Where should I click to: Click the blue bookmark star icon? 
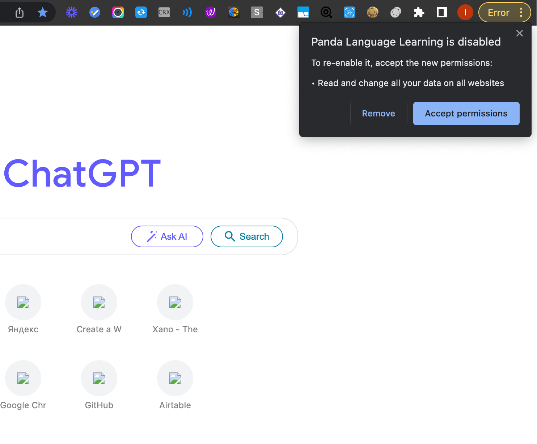(x=43, y=13)
